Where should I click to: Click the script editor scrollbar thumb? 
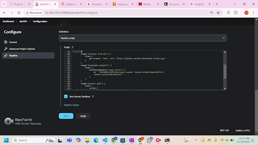click(x=225, y=72)
